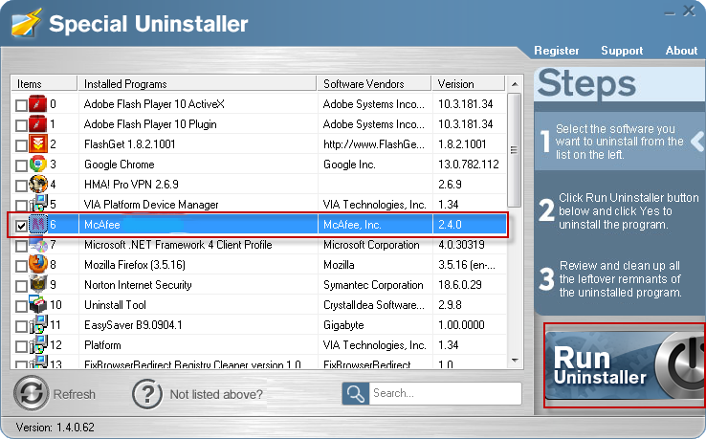
Task: Close the Special Uninstaller window
Action: [x=690, y=11]
